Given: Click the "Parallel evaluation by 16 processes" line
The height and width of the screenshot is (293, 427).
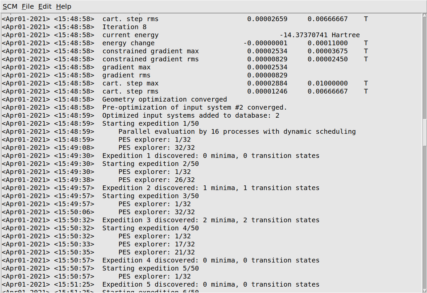Looking at the screenshot, I should (x=237, y=132).
